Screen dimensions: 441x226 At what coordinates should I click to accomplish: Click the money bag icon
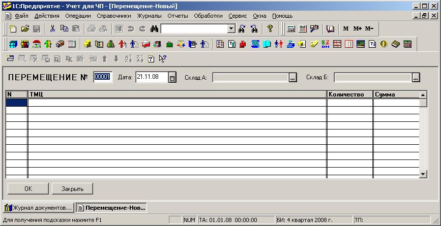pos(111,44)
